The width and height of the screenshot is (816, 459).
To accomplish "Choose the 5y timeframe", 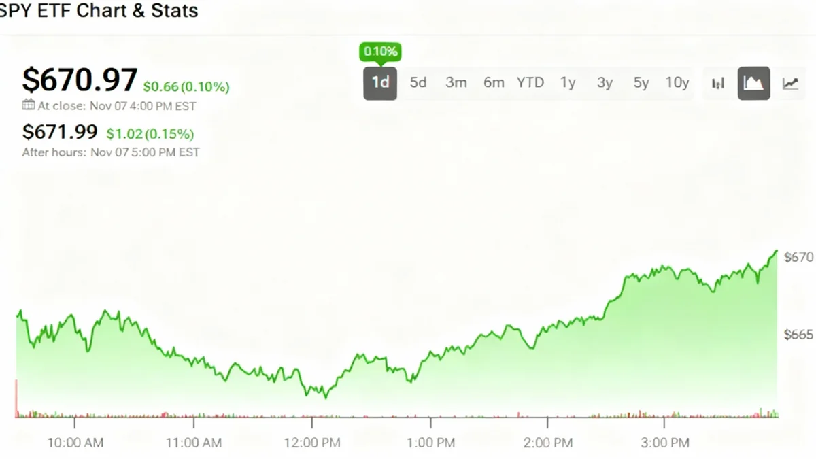I will [641, 82].
